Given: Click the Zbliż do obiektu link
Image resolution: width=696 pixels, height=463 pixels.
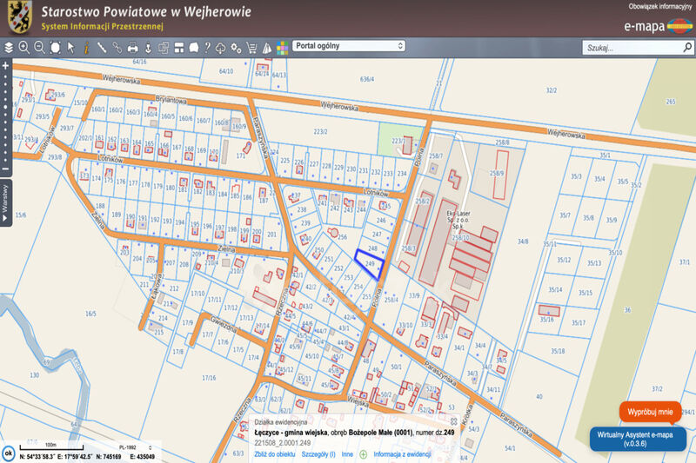Looking at the screenshot, I should pyautogui.click(x=276, y=454).
